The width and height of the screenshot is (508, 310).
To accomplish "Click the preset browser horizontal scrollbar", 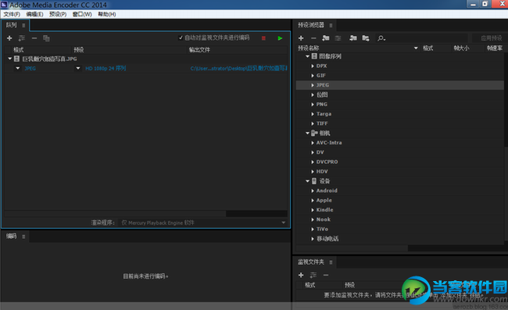I will (x=352, y=248).
